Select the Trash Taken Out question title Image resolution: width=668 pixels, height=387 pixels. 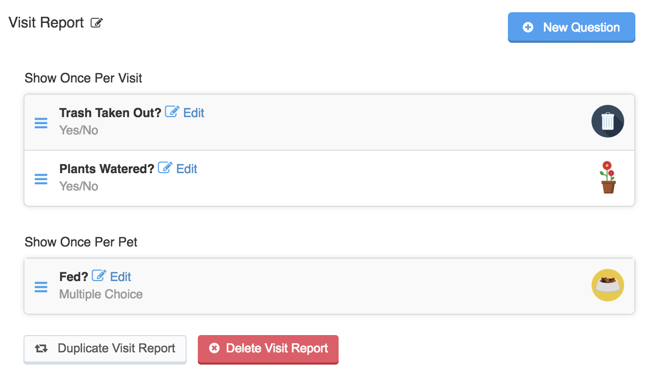click(110, 113)
